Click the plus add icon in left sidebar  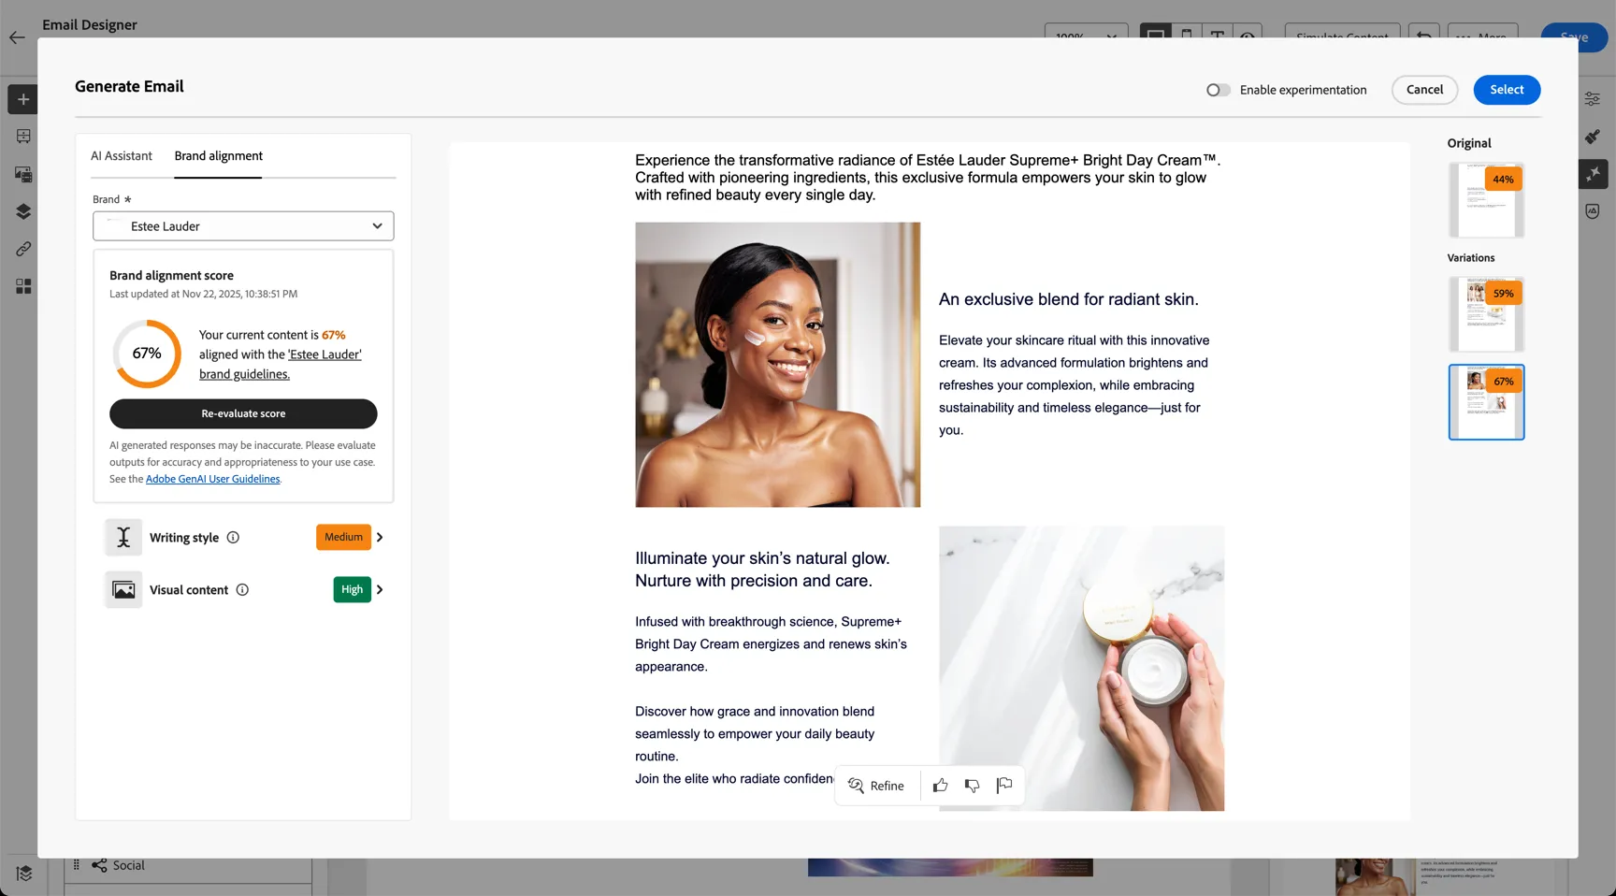(23, 99)
